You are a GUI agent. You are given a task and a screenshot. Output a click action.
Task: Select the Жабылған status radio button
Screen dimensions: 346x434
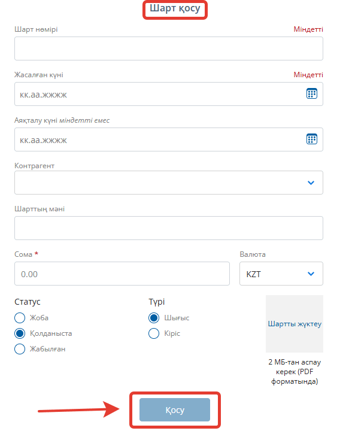[20, 349]
